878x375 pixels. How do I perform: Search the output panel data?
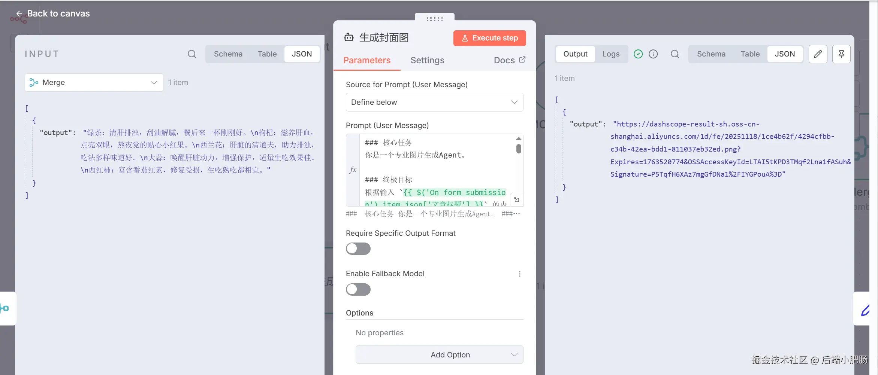click(x=675, y=54)
